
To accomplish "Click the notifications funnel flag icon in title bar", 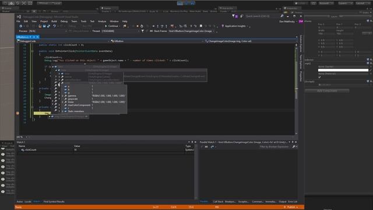I will (234, 16).
